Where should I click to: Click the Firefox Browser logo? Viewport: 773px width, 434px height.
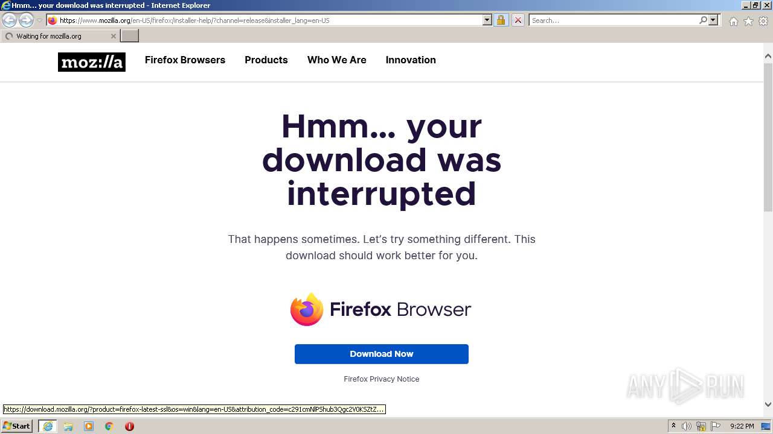tap(381, 309)
